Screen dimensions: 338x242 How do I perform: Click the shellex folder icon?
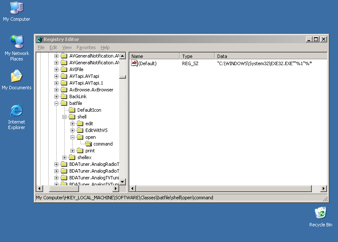click(x=72, y=157)
